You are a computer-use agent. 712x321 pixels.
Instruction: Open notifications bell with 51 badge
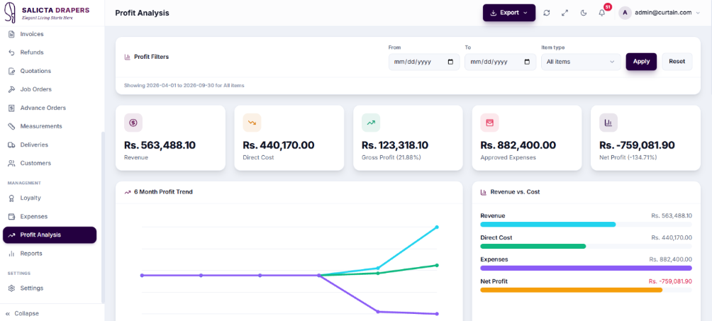(602, 13)
